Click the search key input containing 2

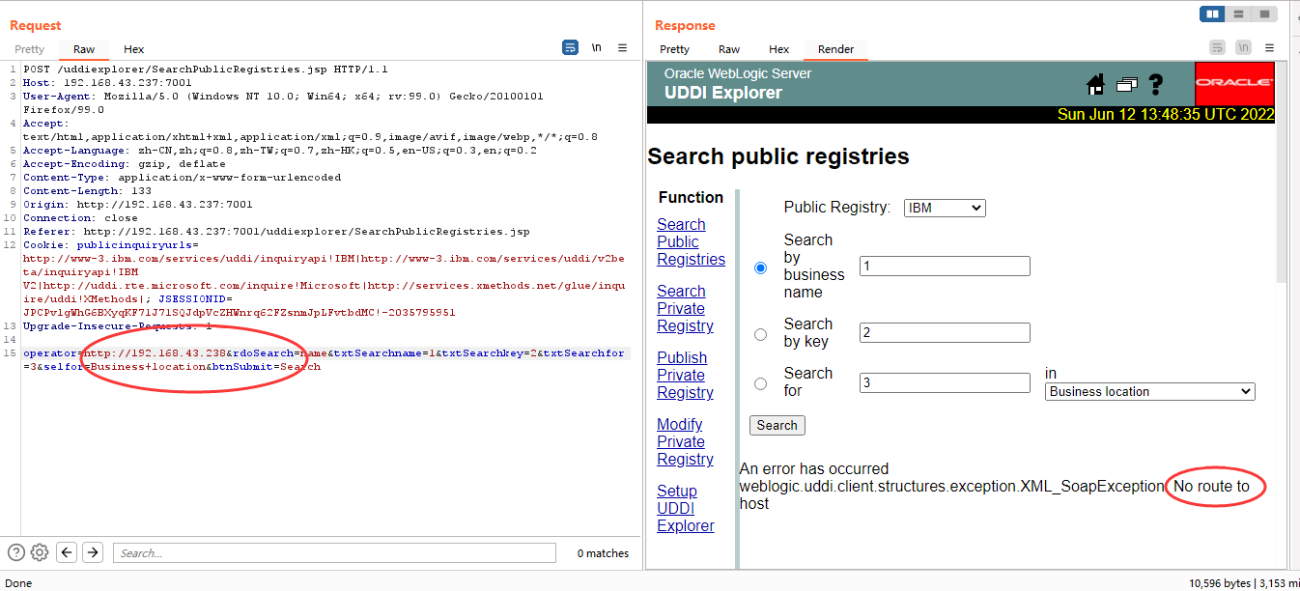[x=945, y=332]
